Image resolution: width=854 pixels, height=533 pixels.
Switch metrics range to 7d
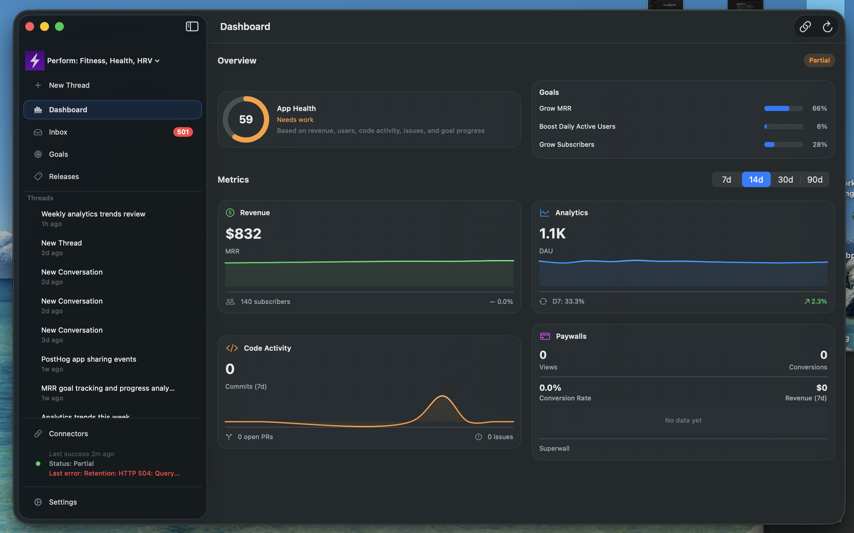pos(727,179)
